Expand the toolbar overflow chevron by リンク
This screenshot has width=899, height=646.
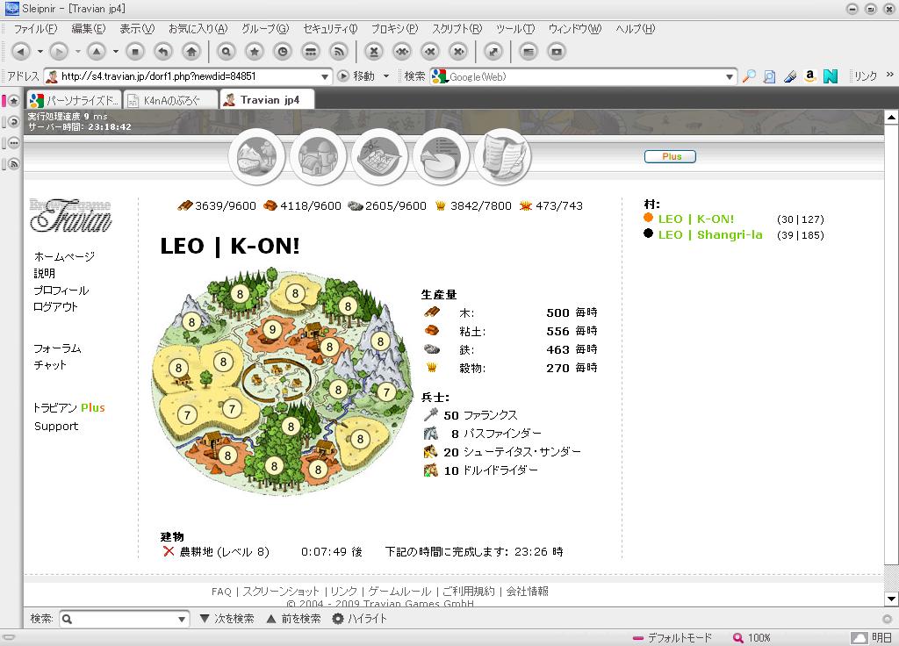(x=889, y=75)
